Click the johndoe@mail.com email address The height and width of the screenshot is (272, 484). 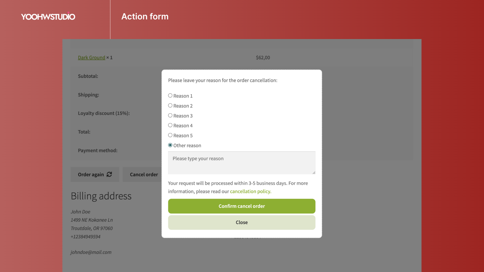[x=91, y=252]
